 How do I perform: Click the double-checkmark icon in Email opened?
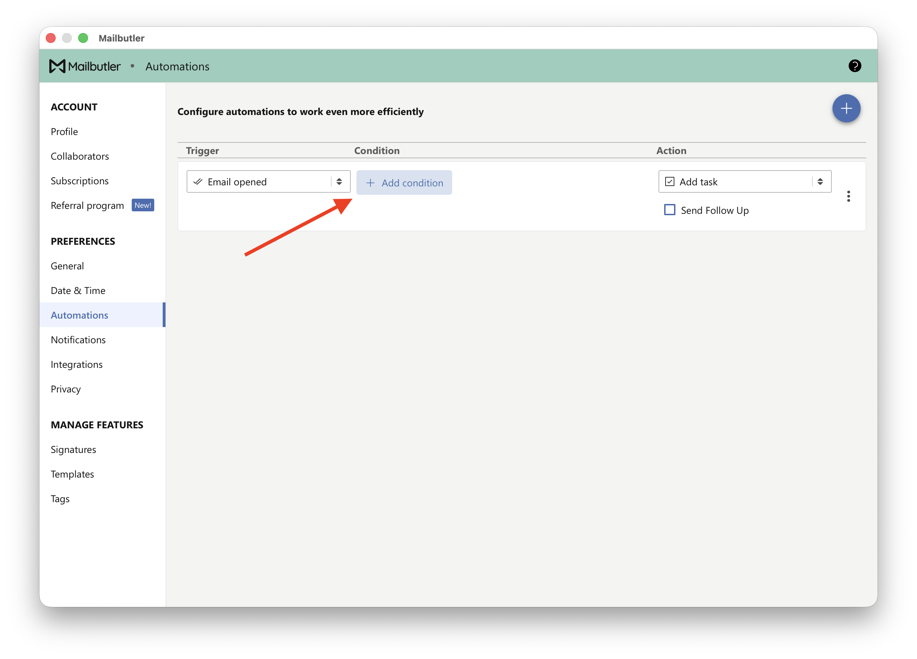(198, 182)
